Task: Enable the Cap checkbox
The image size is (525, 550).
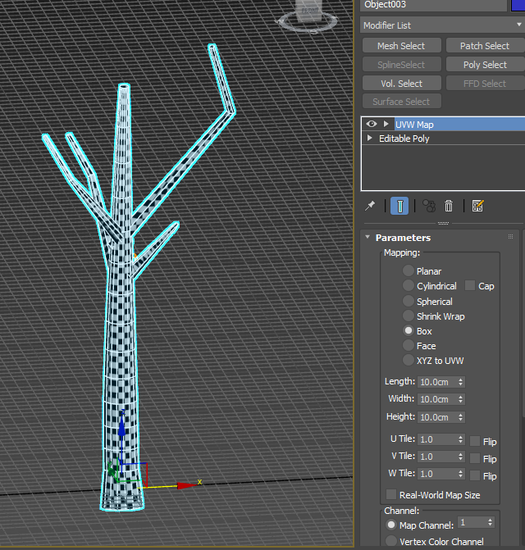Action: (x=470, y=285)
